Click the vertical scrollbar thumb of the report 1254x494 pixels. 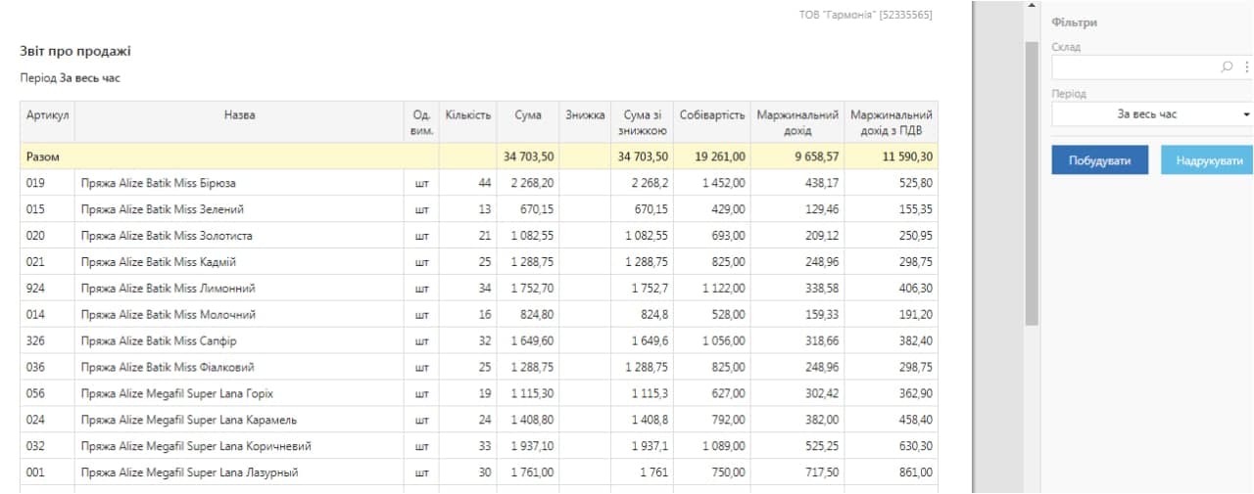tap(1031, 183)
